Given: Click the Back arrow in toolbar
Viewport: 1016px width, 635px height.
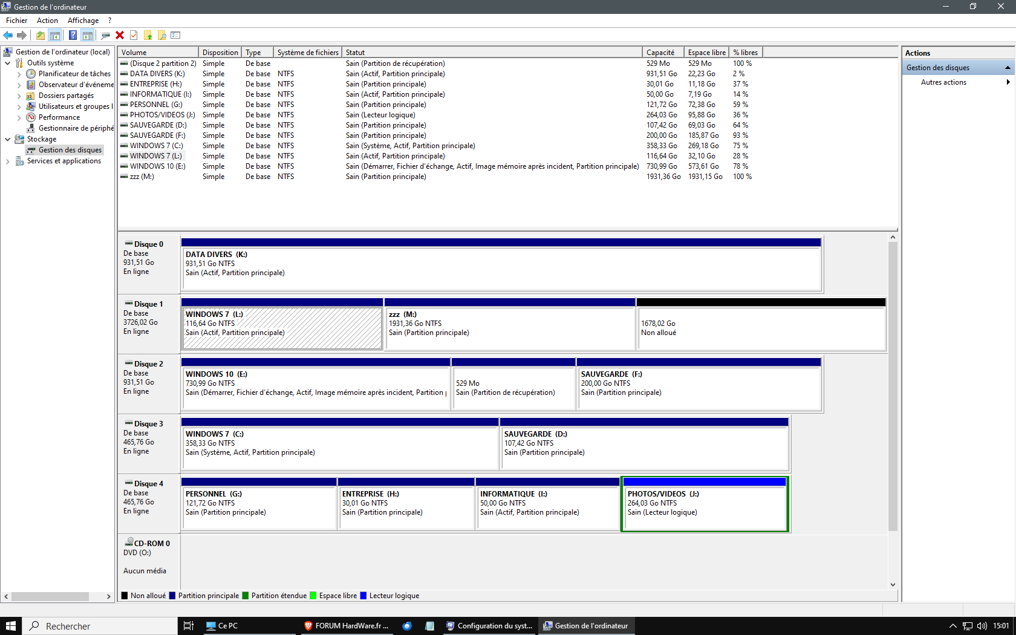Looking at the screenshot, I should 8,35.
